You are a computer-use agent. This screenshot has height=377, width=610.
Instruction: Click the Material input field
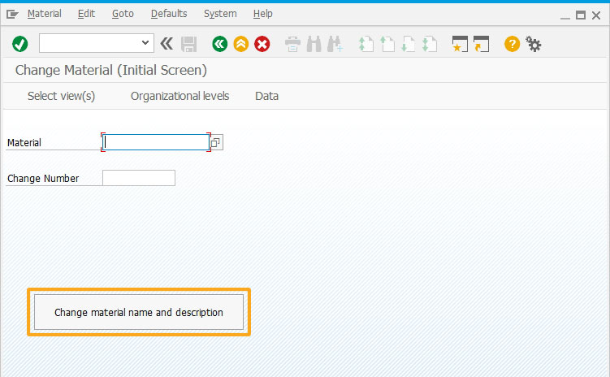click(156, 142)
